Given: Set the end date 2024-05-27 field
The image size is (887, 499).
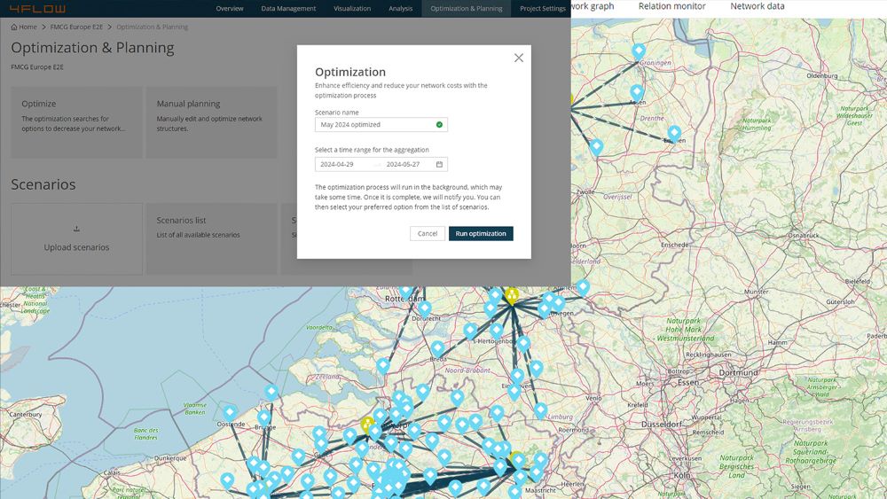Looking at the screenshot, I should 404,164.
